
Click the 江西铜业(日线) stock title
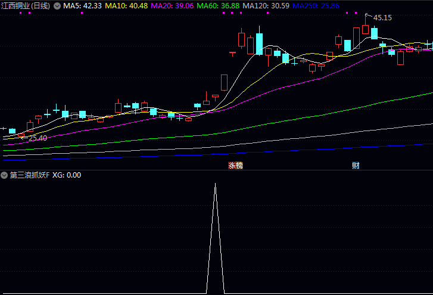pos(26,6)
